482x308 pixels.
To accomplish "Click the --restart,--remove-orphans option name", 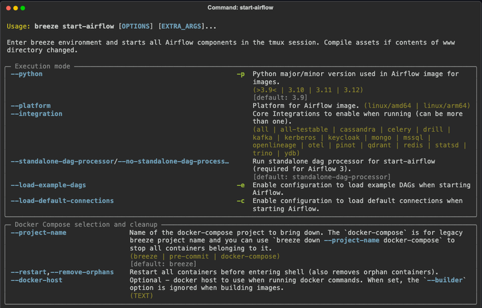I will 62,272.
